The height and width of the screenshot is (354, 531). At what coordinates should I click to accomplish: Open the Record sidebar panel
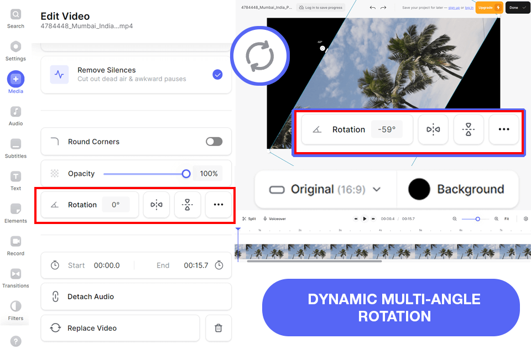15,246
